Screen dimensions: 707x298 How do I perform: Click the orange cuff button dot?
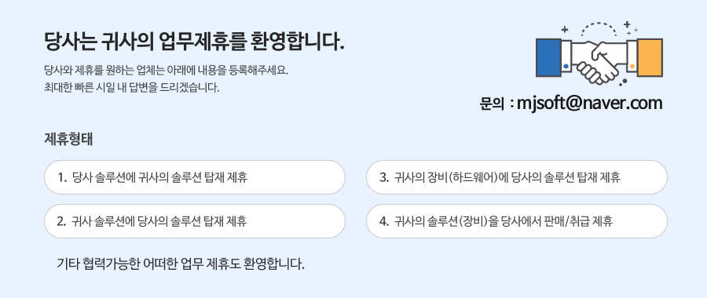point(632,67)
